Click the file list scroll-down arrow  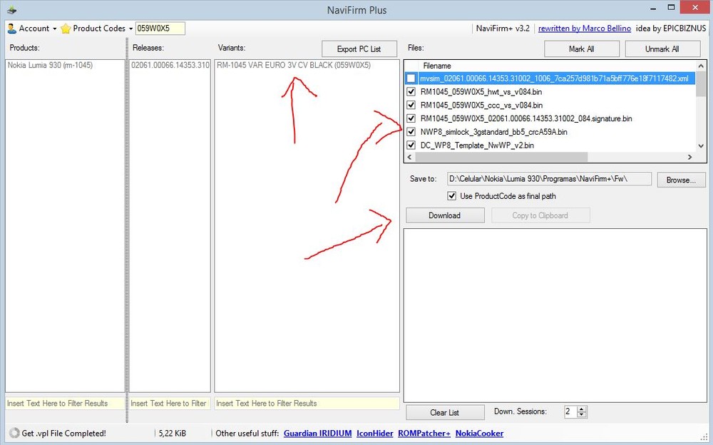(701, 145)
